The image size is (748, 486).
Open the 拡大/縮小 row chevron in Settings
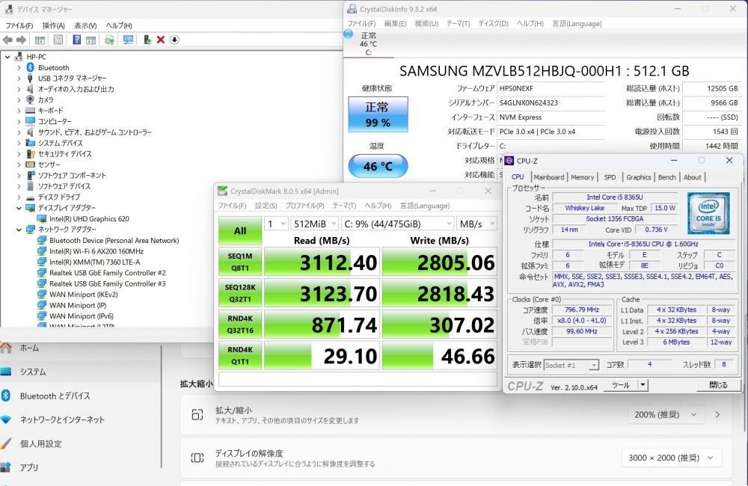pos(717,415)
